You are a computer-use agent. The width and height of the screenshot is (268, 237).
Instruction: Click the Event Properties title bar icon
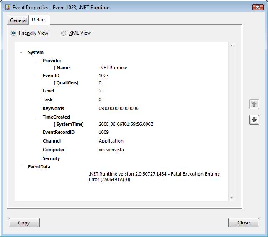tap(8, 8)
